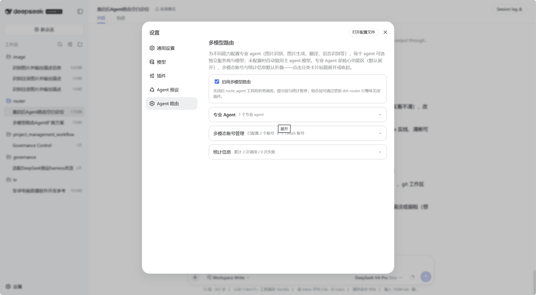536x295 pixels.
Task: Click the workspace search magnifier icon
Action: click(x=60, y=44)
